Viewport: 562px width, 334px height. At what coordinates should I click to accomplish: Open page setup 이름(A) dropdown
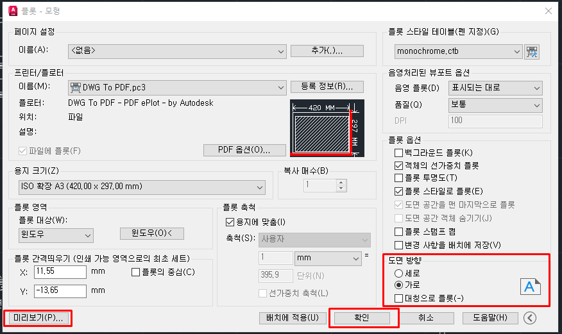[177, 51]
